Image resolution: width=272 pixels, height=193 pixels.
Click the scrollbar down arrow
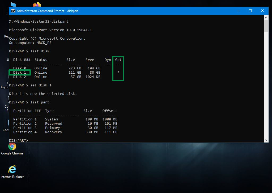click(266, 140)
